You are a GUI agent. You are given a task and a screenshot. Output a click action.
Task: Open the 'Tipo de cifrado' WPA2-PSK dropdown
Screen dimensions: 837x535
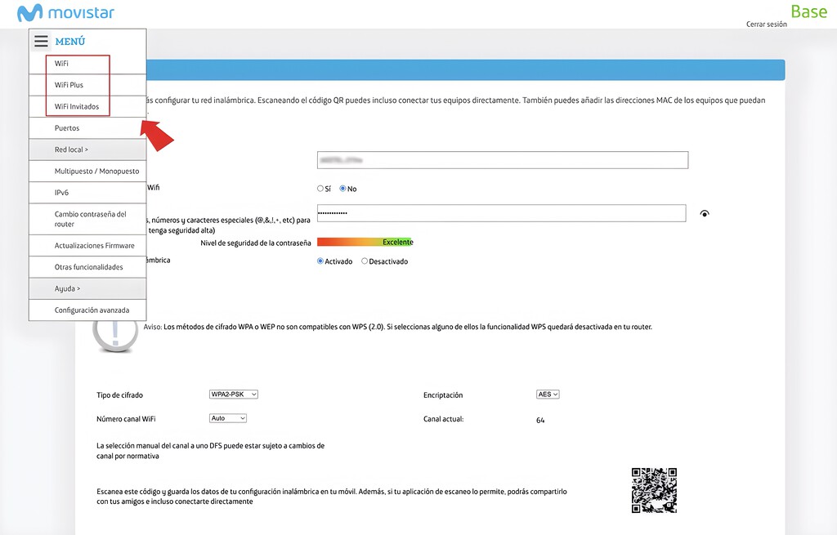[x=234, y=395]
